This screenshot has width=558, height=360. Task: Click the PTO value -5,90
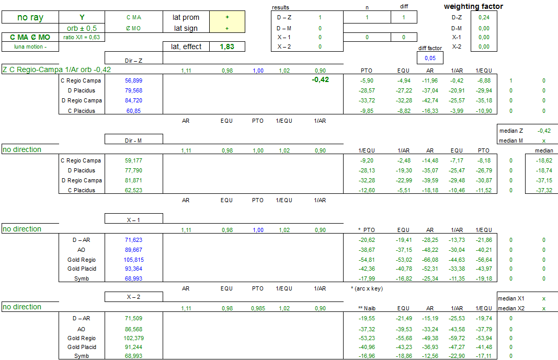pyautogui.click(x=367, y=80)
